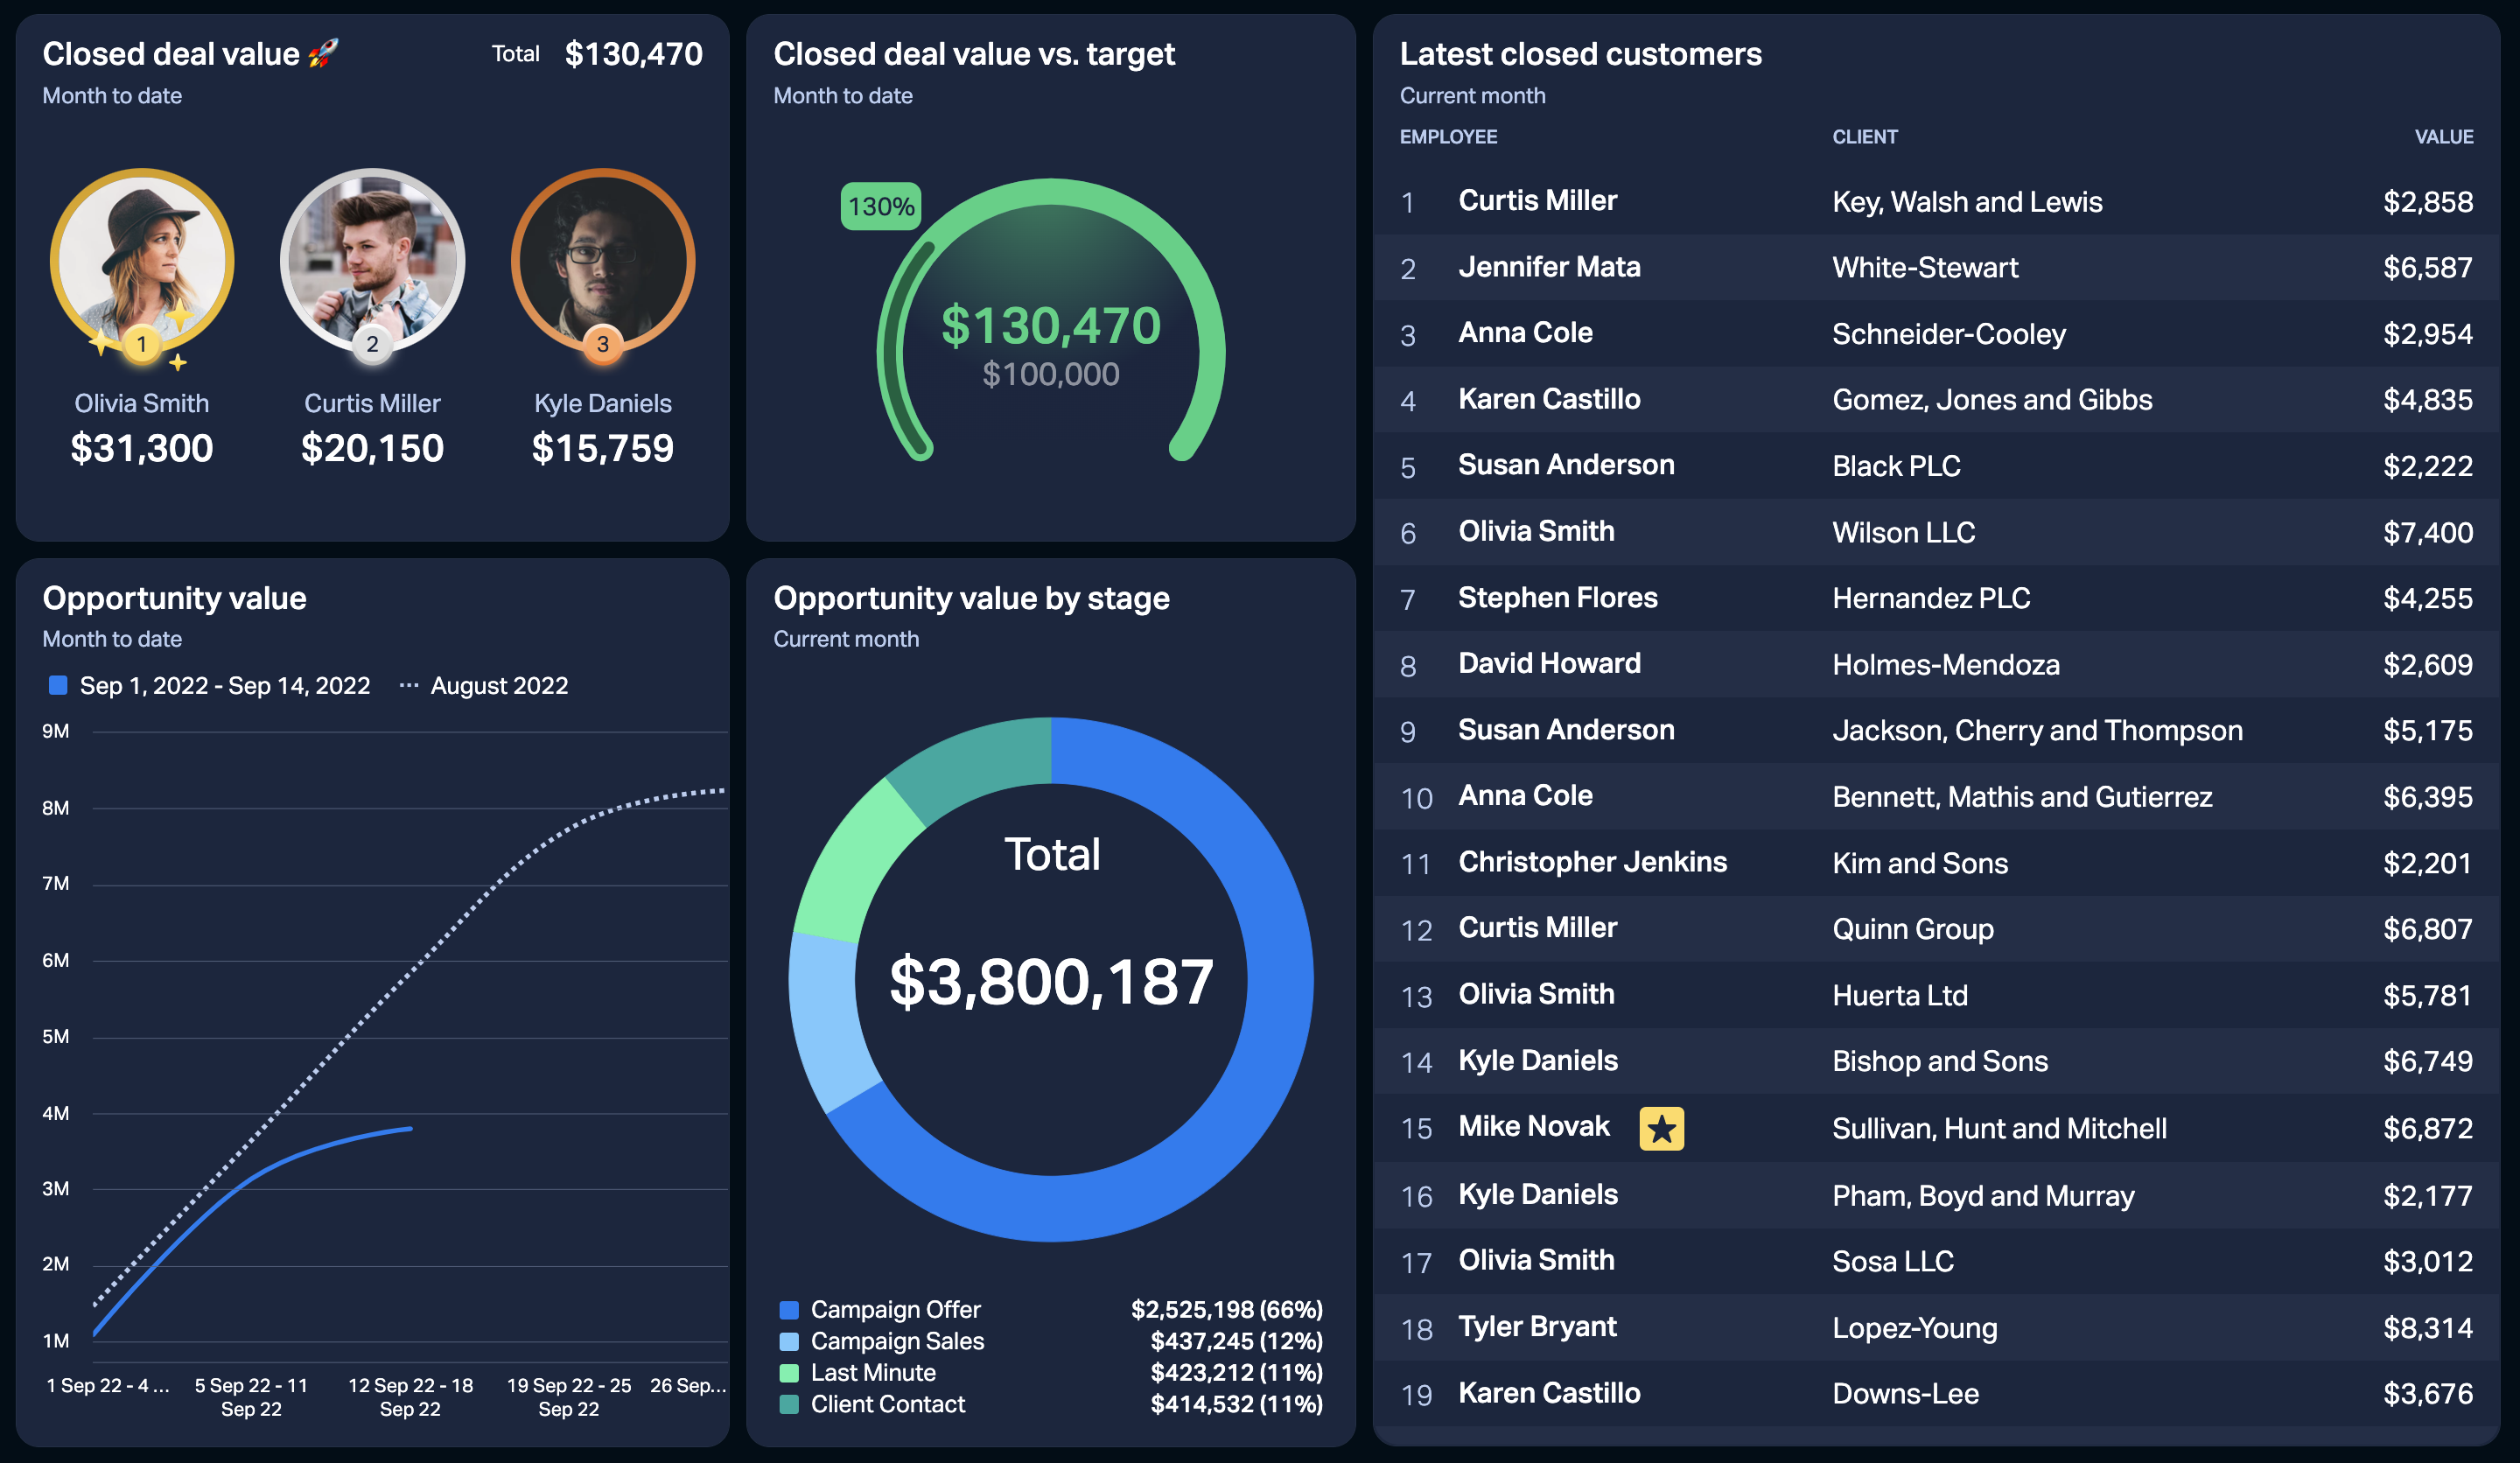Open Kyle Daniels' avatar photo

click(x=602, y=260)
